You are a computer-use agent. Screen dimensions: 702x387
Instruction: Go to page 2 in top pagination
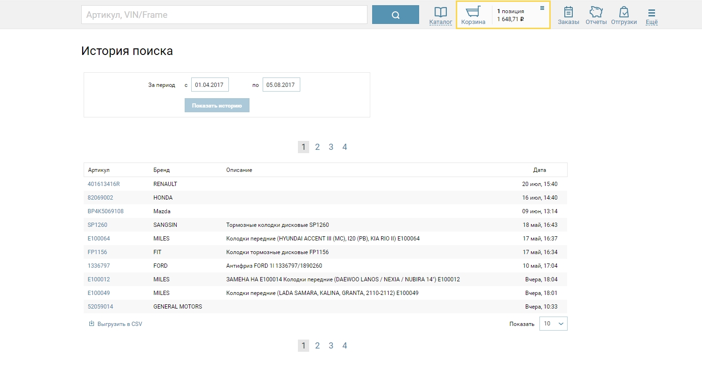tap(317, 147)
